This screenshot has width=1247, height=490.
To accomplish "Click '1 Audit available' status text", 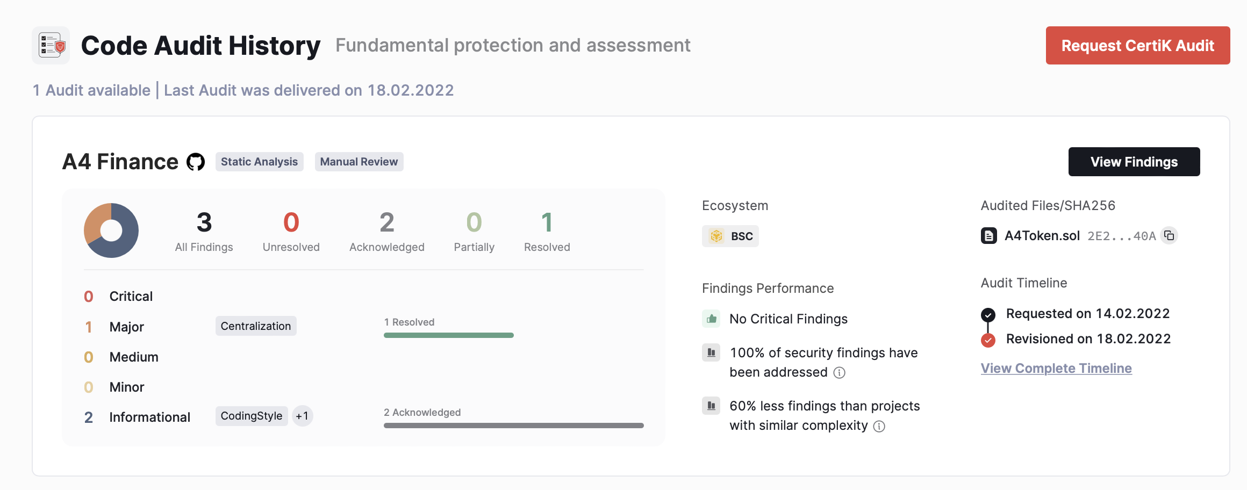I will coord(91,90).
